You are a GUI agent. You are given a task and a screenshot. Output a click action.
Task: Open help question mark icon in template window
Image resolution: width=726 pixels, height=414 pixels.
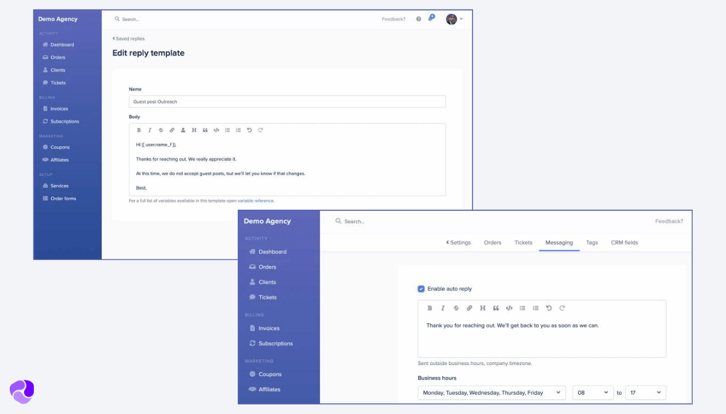419,19
